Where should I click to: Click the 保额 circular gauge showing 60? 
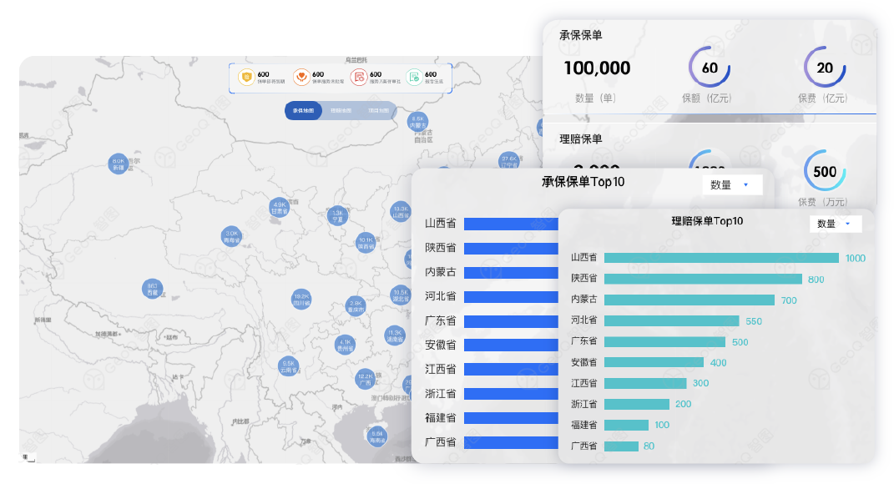(x=710, y=68)
